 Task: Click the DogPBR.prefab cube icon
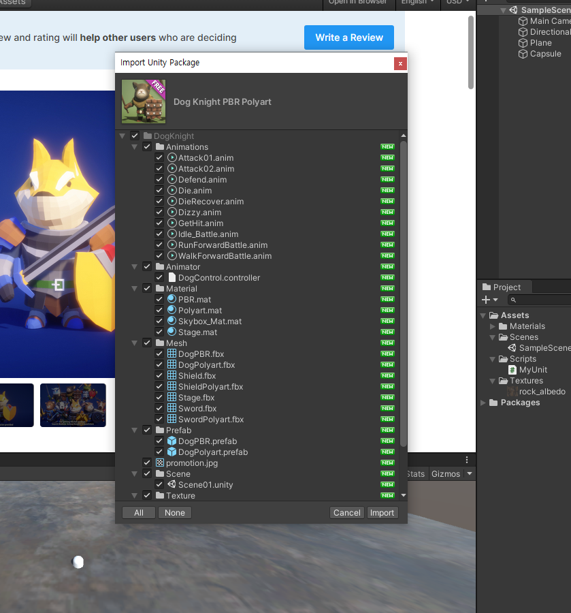172,441
